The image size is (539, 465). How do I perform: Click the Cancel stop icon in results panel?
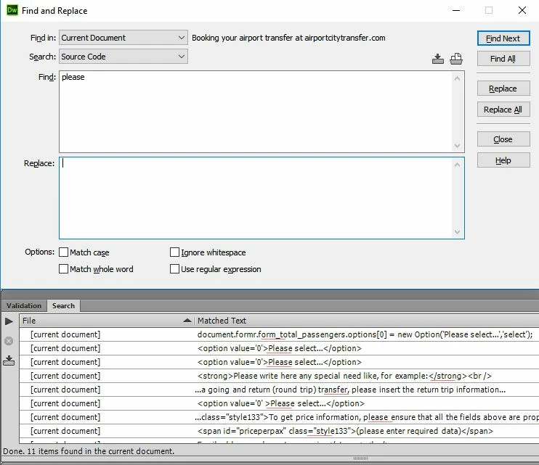[x=9, y=341]
